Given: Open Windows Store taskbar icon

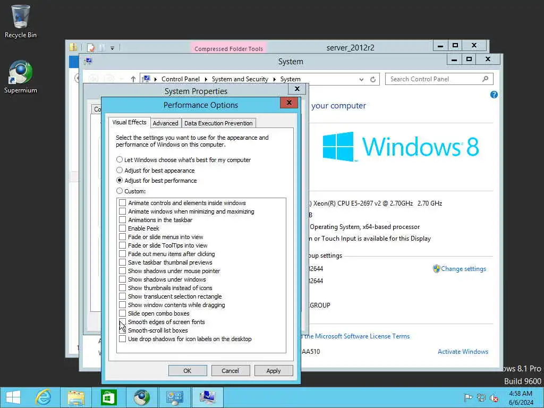Looking at the screenshot, I should [108, 397].
